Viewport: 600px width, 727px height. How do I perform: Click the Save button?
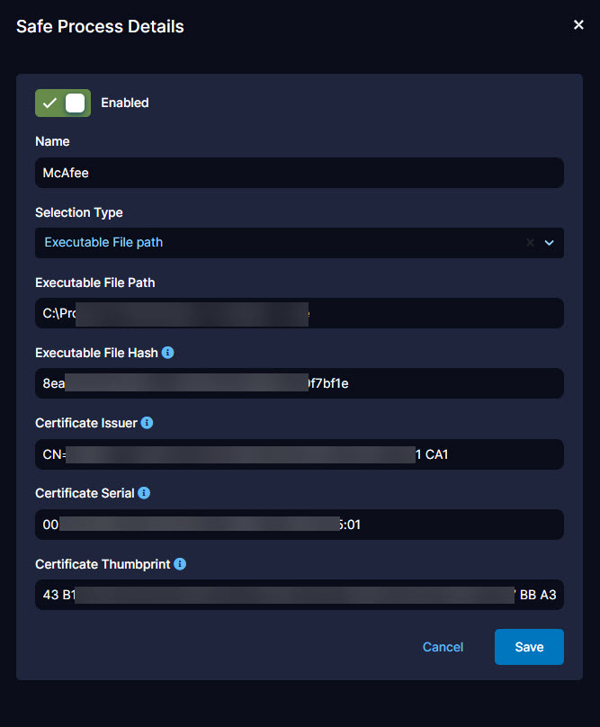tap(529, 647)
